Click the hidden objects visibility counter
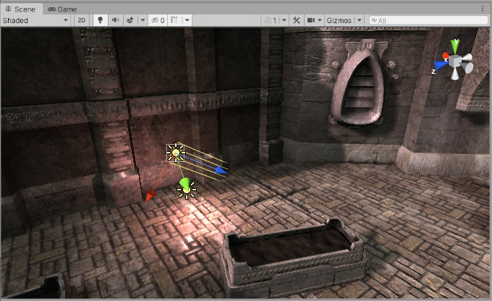 158,20
